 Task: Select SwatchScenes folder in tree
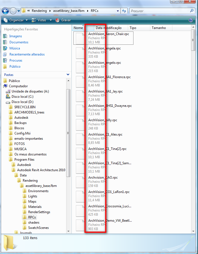(38, 227)
